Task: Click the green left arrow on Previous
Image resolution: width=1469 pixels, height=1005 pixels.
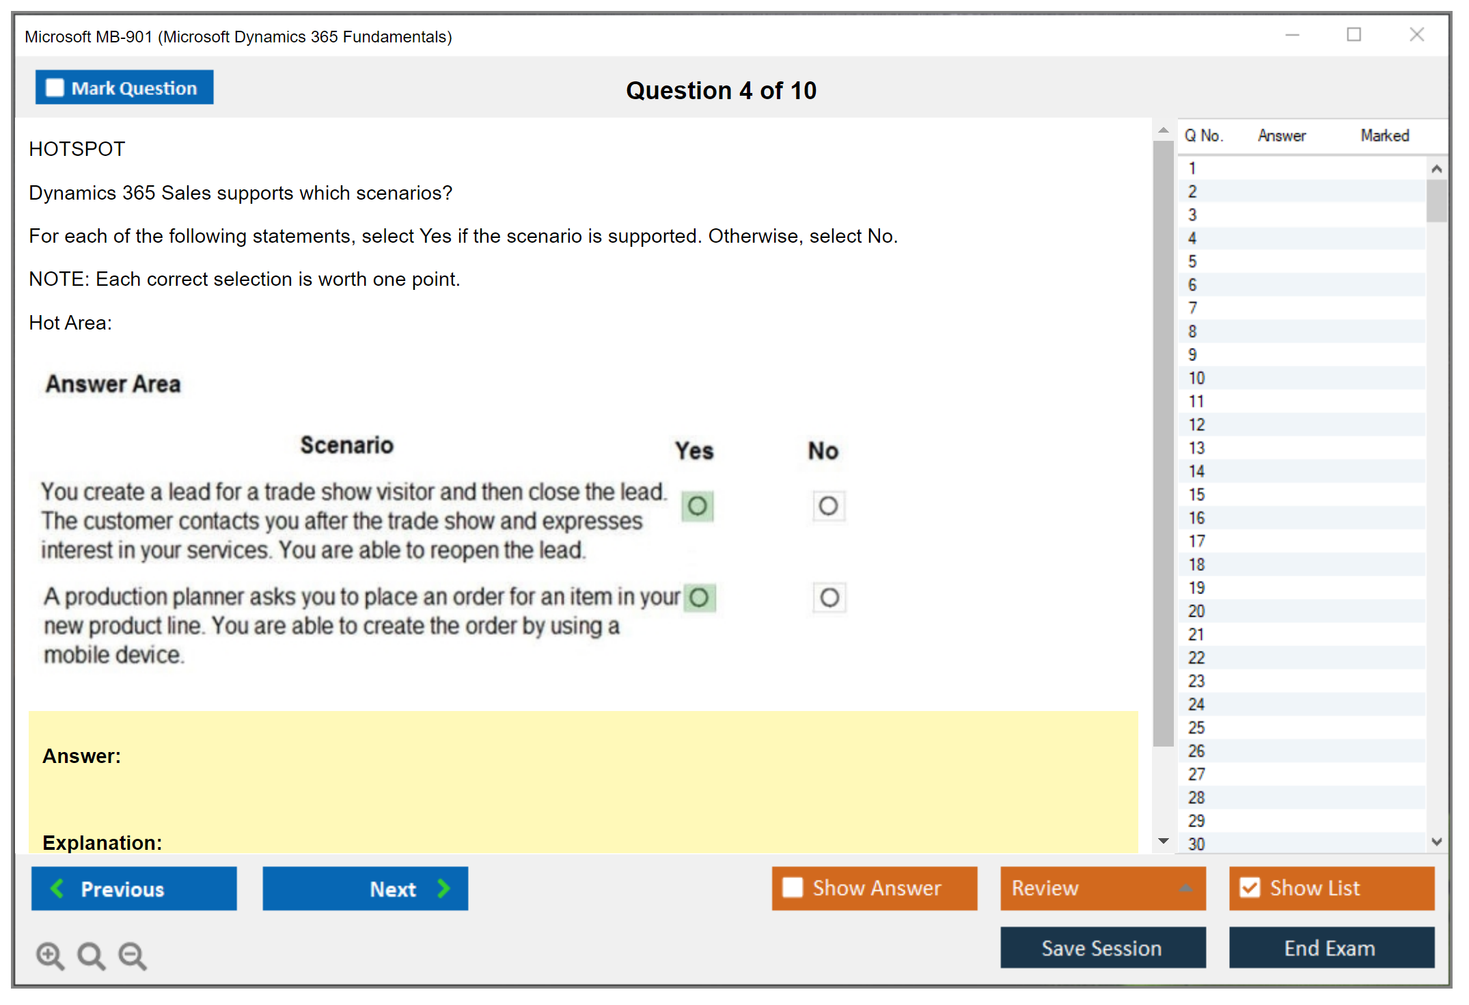Action: 57,888
